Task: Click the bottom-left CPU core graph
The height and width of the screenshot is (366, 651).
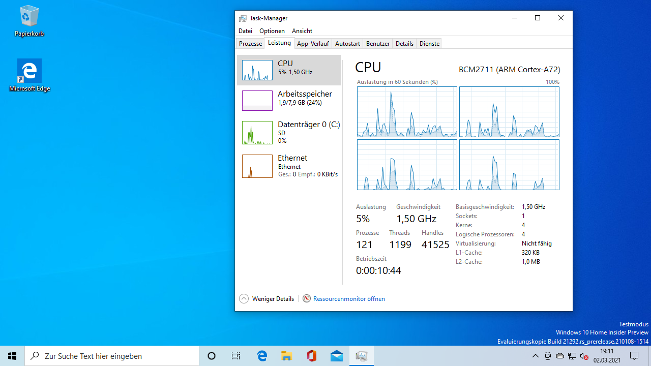Action: [407, 165]
